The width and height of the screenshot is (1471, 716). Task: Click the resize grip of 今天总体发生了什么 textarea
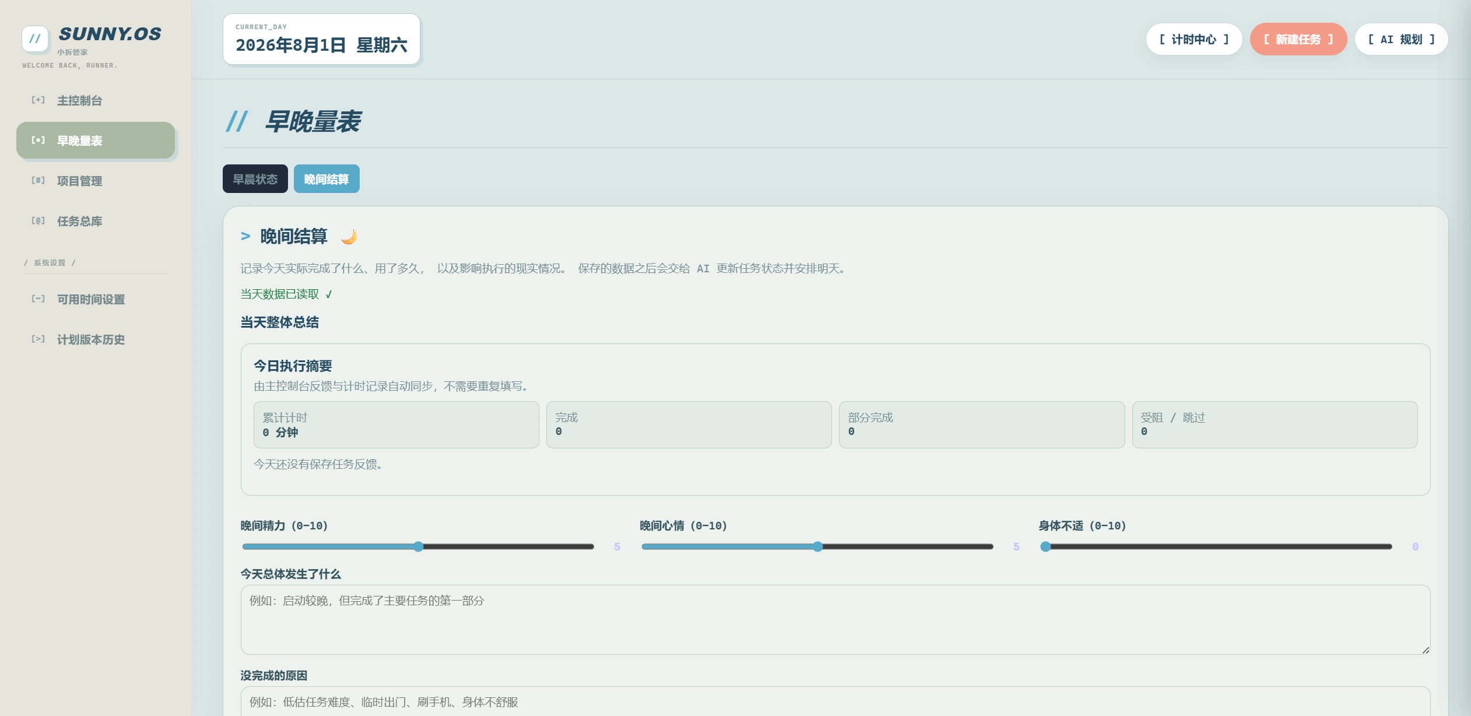tap(1426, 650)
